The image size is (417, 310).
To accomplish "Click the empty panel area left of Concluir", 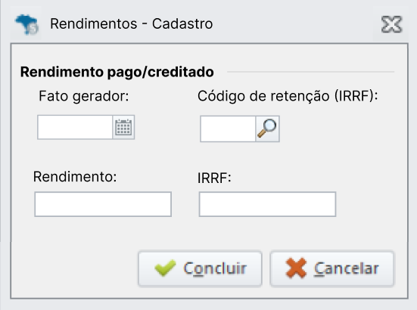I will (74, 268).
